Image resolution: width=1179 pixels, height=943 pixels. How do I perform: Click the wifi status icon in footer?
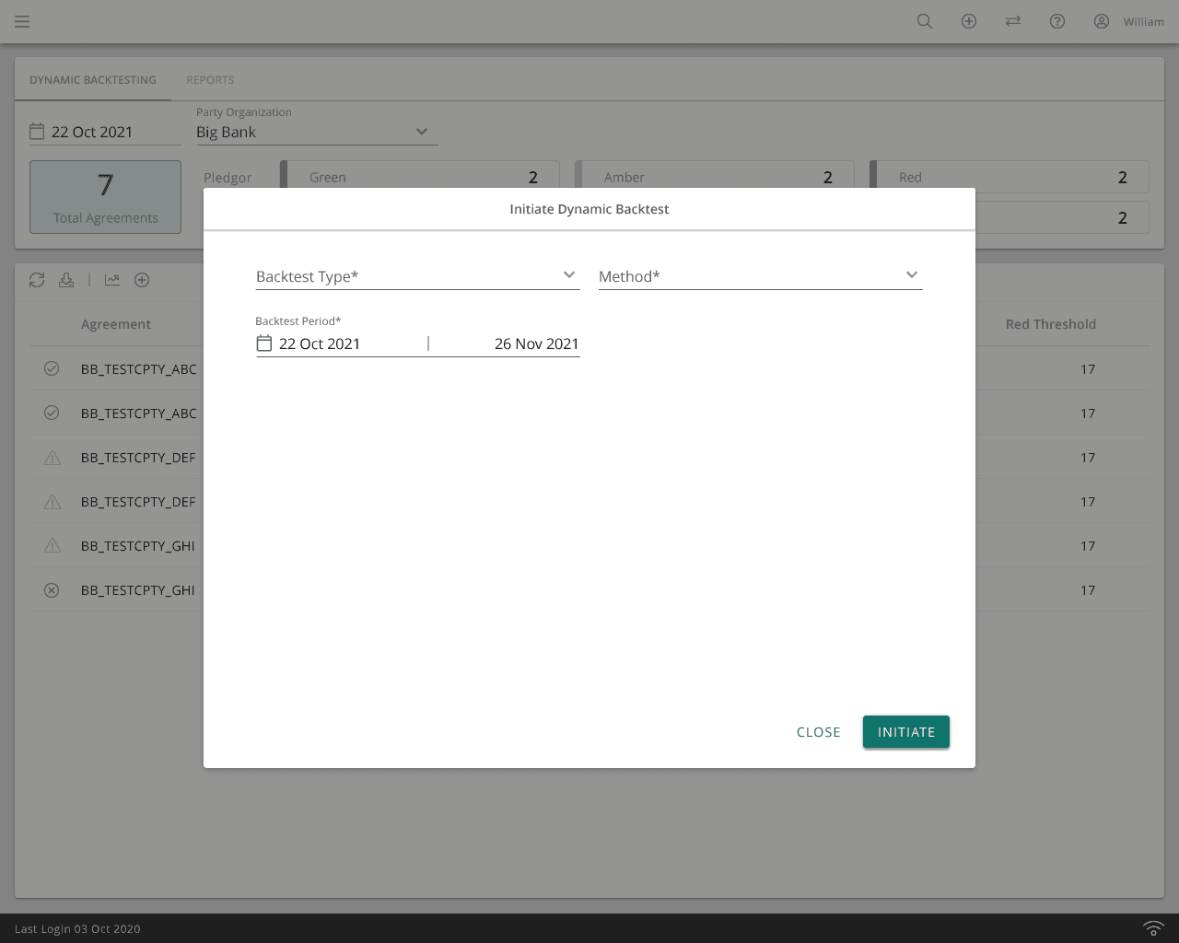(x=1153, y=928)
